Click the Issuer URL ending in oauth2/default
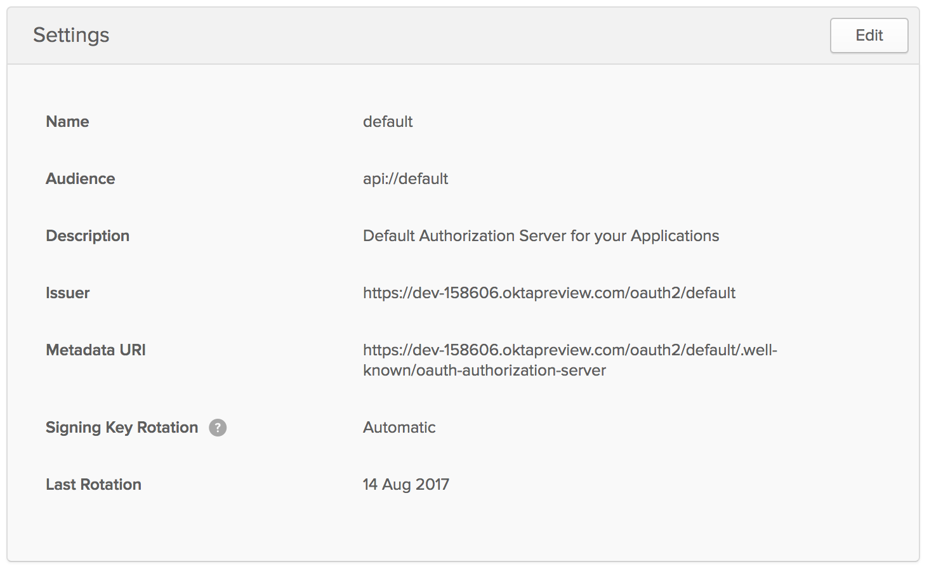929x571 pixels. [x=549, y=293]
